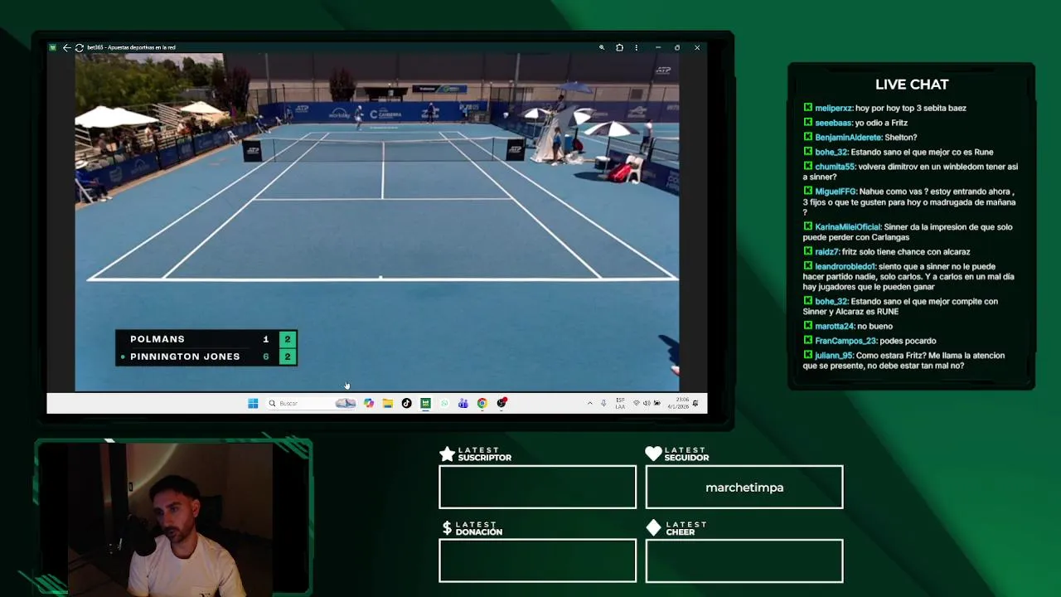The height and width of the screenshot is (597, 1061).
Task: Expand hidden system tray icons
Action: 590,403
